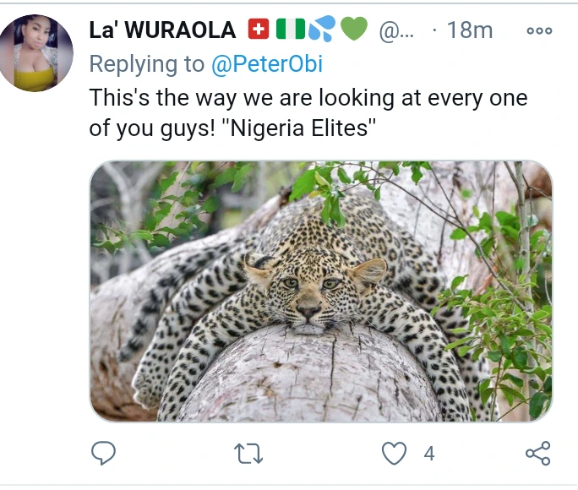Retweet this post using the arrows icon
Screen dimensions: 578x490
[248, 454]
